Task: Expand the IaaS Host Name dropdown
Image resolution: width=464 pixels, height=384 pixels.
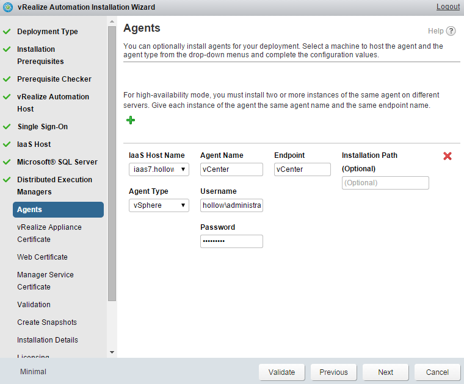Action: pos(159,169)
